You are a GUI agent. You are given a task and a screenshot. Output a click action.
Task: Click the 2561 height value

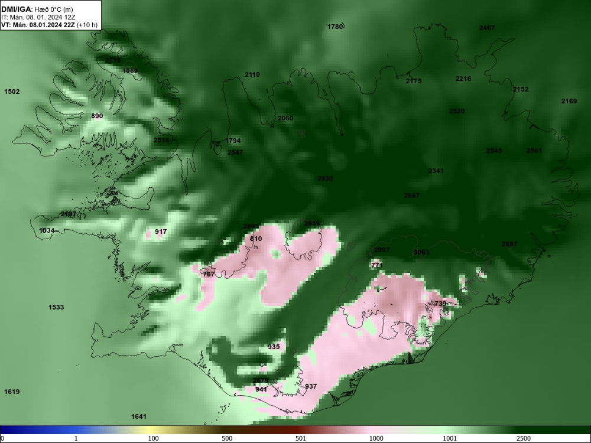pyautogui.click(x=534, y=151)
